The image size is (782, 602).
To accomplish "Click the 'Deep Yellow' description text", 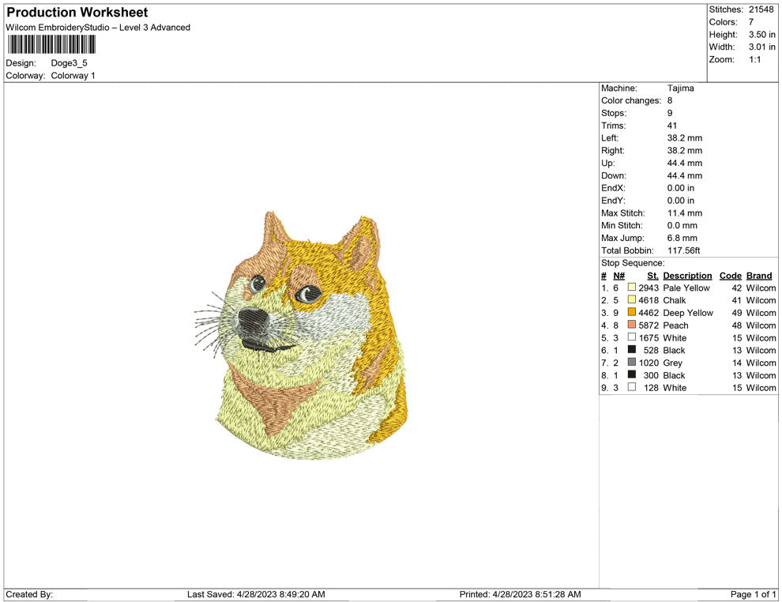I will point(688,313).
